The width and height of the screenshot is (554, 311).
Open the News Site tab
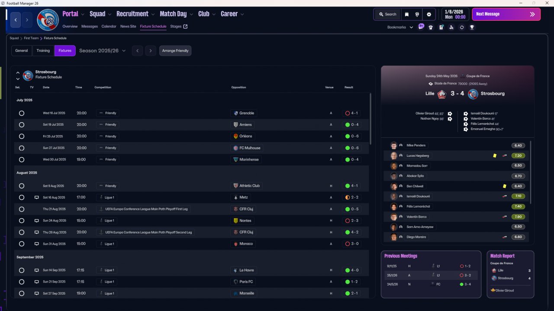click(128, 26)
